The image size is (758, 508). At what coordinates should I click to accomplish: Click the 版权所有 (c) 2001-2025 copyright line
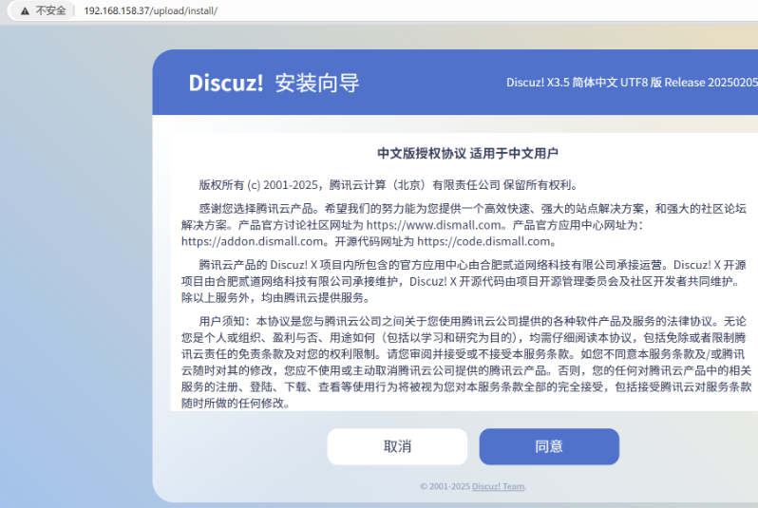pos(388,184)
